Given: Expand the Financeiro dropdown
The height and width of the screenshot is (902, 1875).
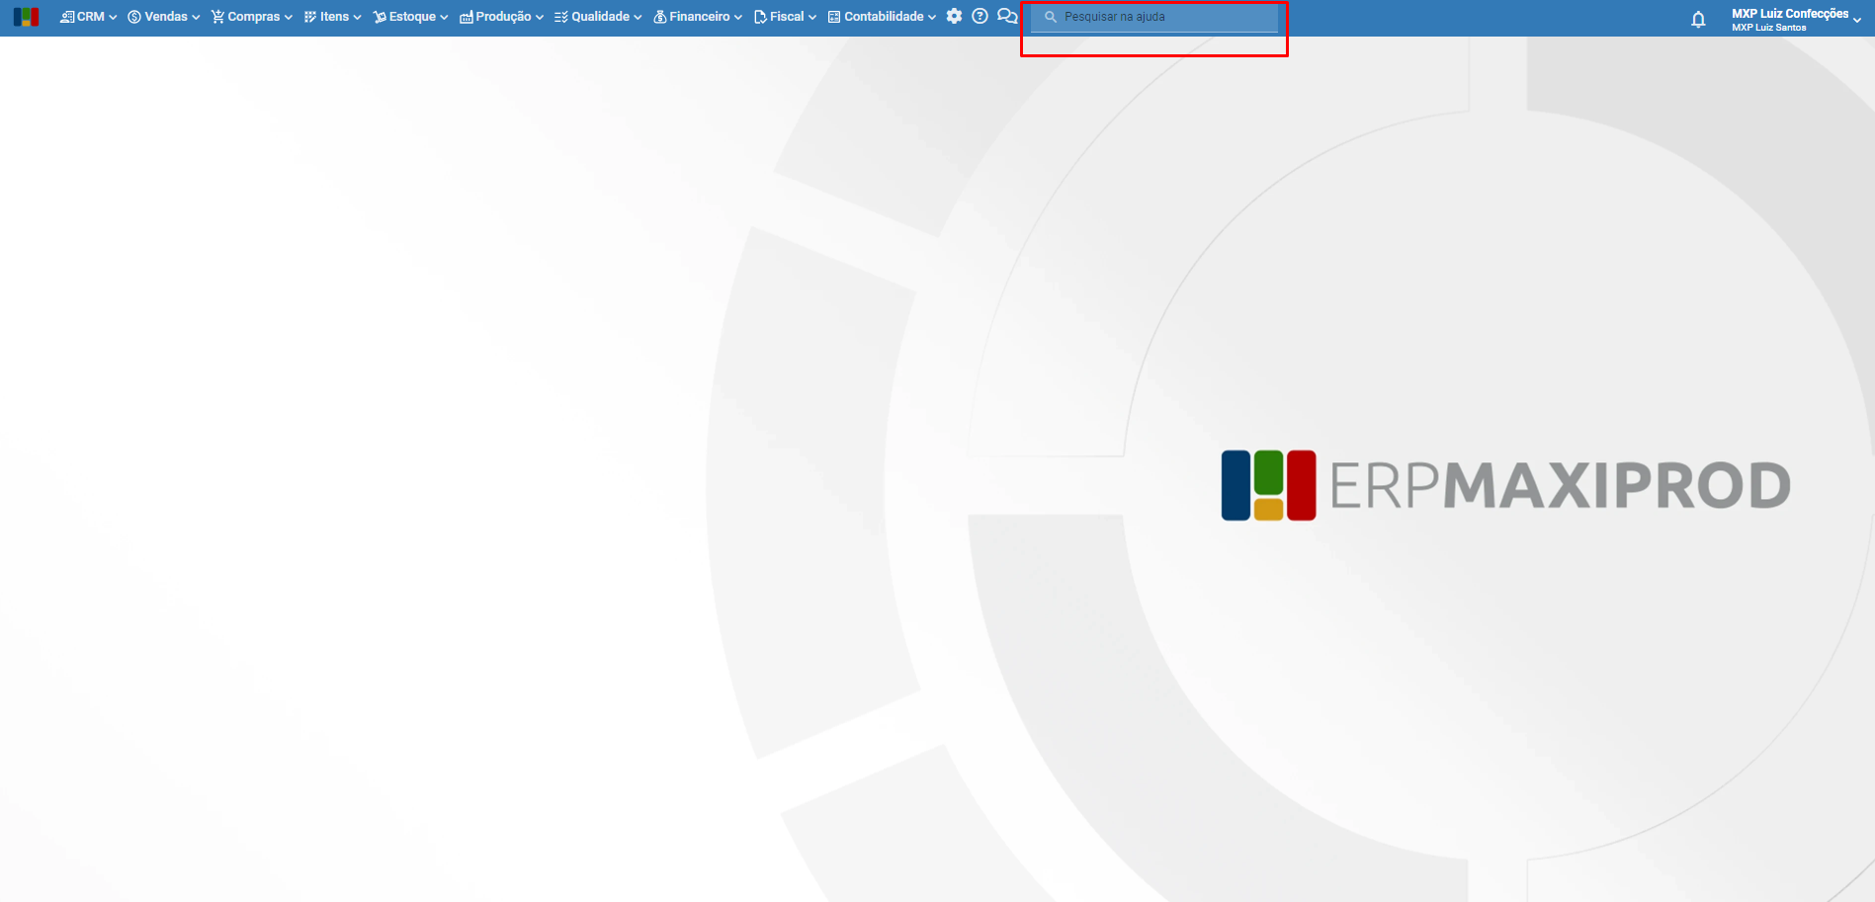Looking at the screenshot, I should click(698, 17).
